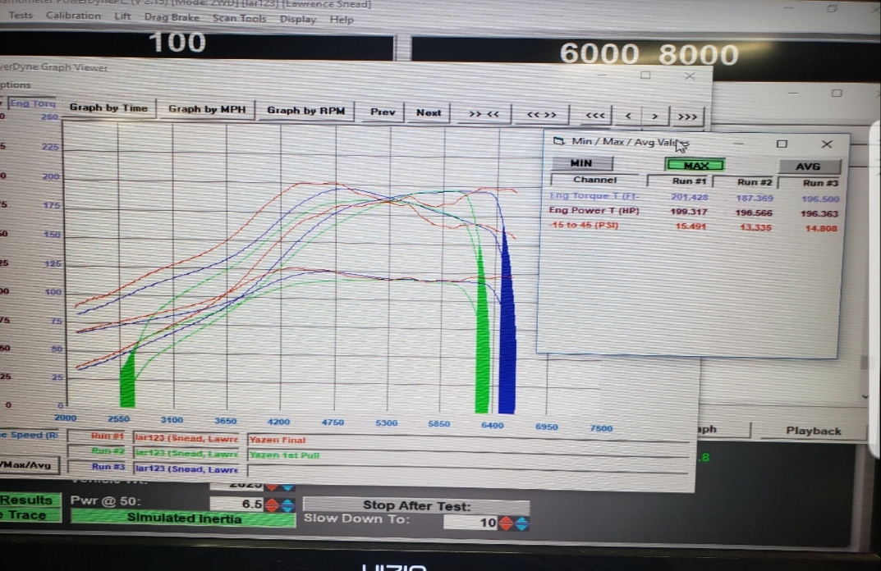Click the single > scroll right button

pos(654,116)
